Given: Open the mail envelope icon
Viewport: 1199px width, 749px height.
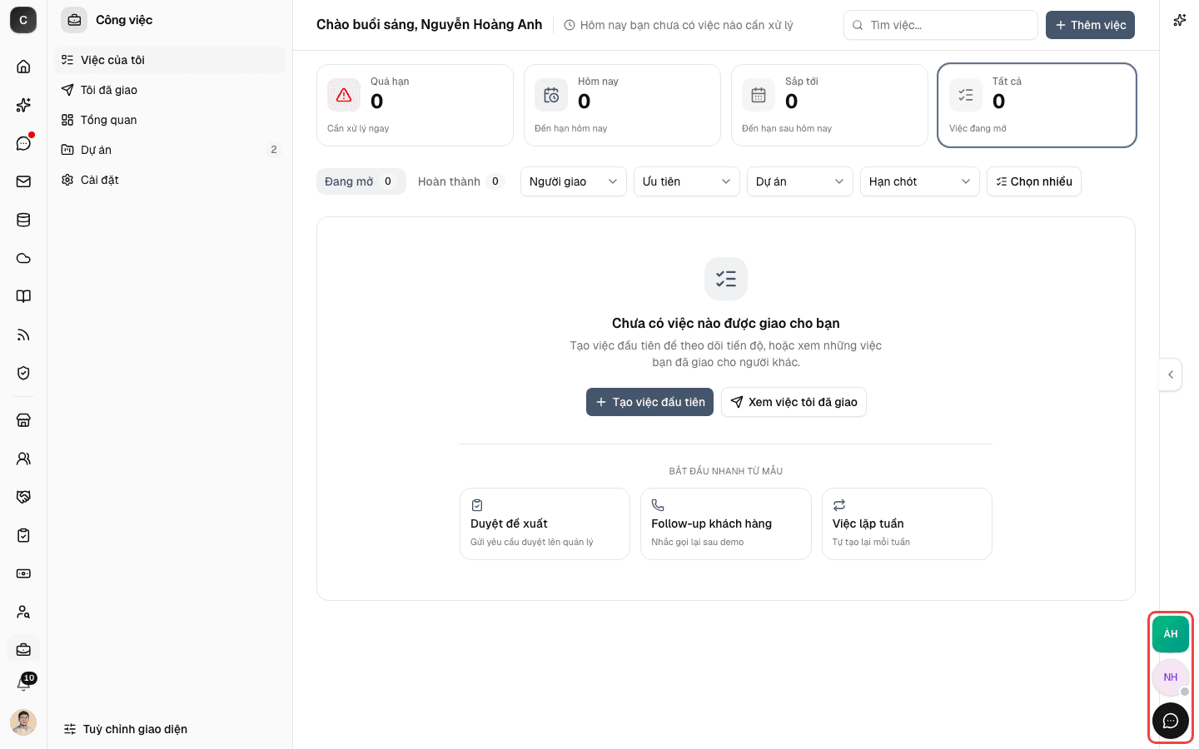Looking at the screenshot, I should point(23,181).
